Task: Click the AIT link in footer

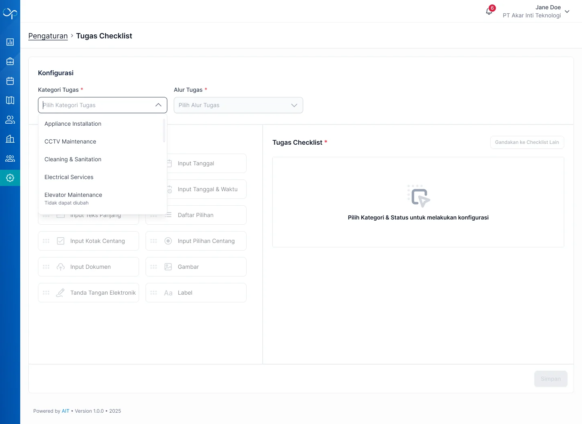Action: click(65, 411)
